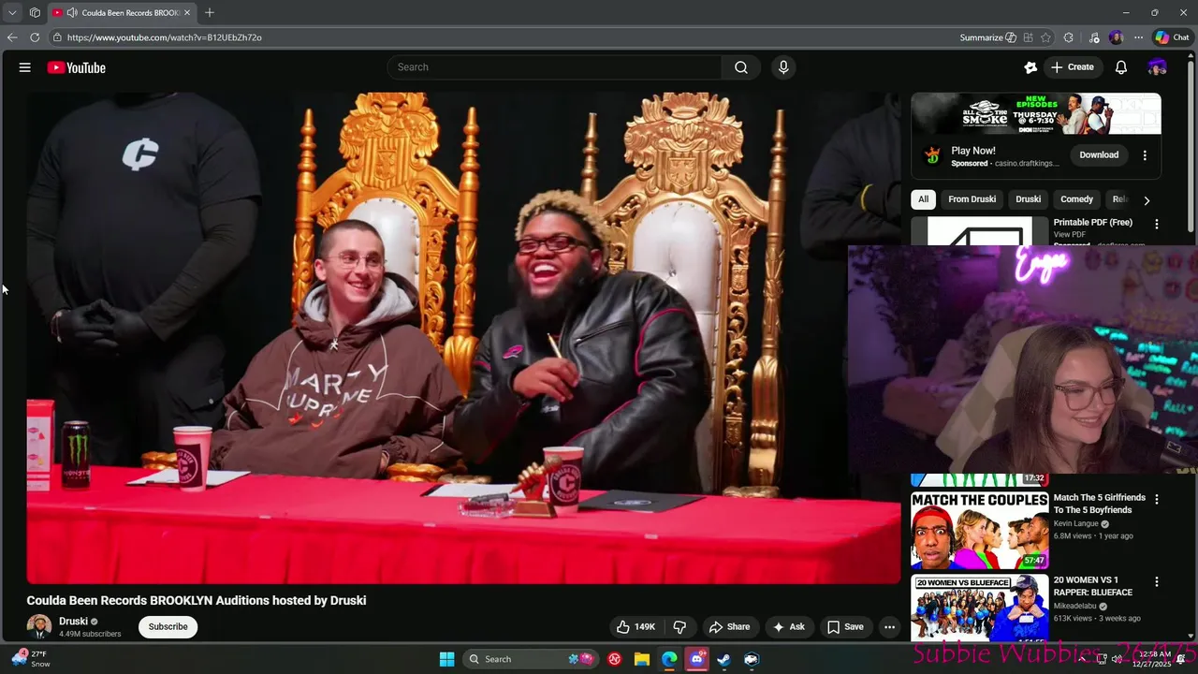The width and height of the screenshot is (1198, 674).
Task: Open the browser media control icon
Action: (x=1094, y=37)
